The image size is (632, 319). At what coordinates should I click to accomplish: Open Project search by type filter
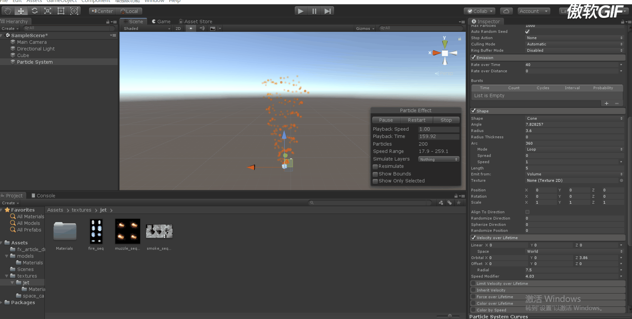tap(441, 203)
